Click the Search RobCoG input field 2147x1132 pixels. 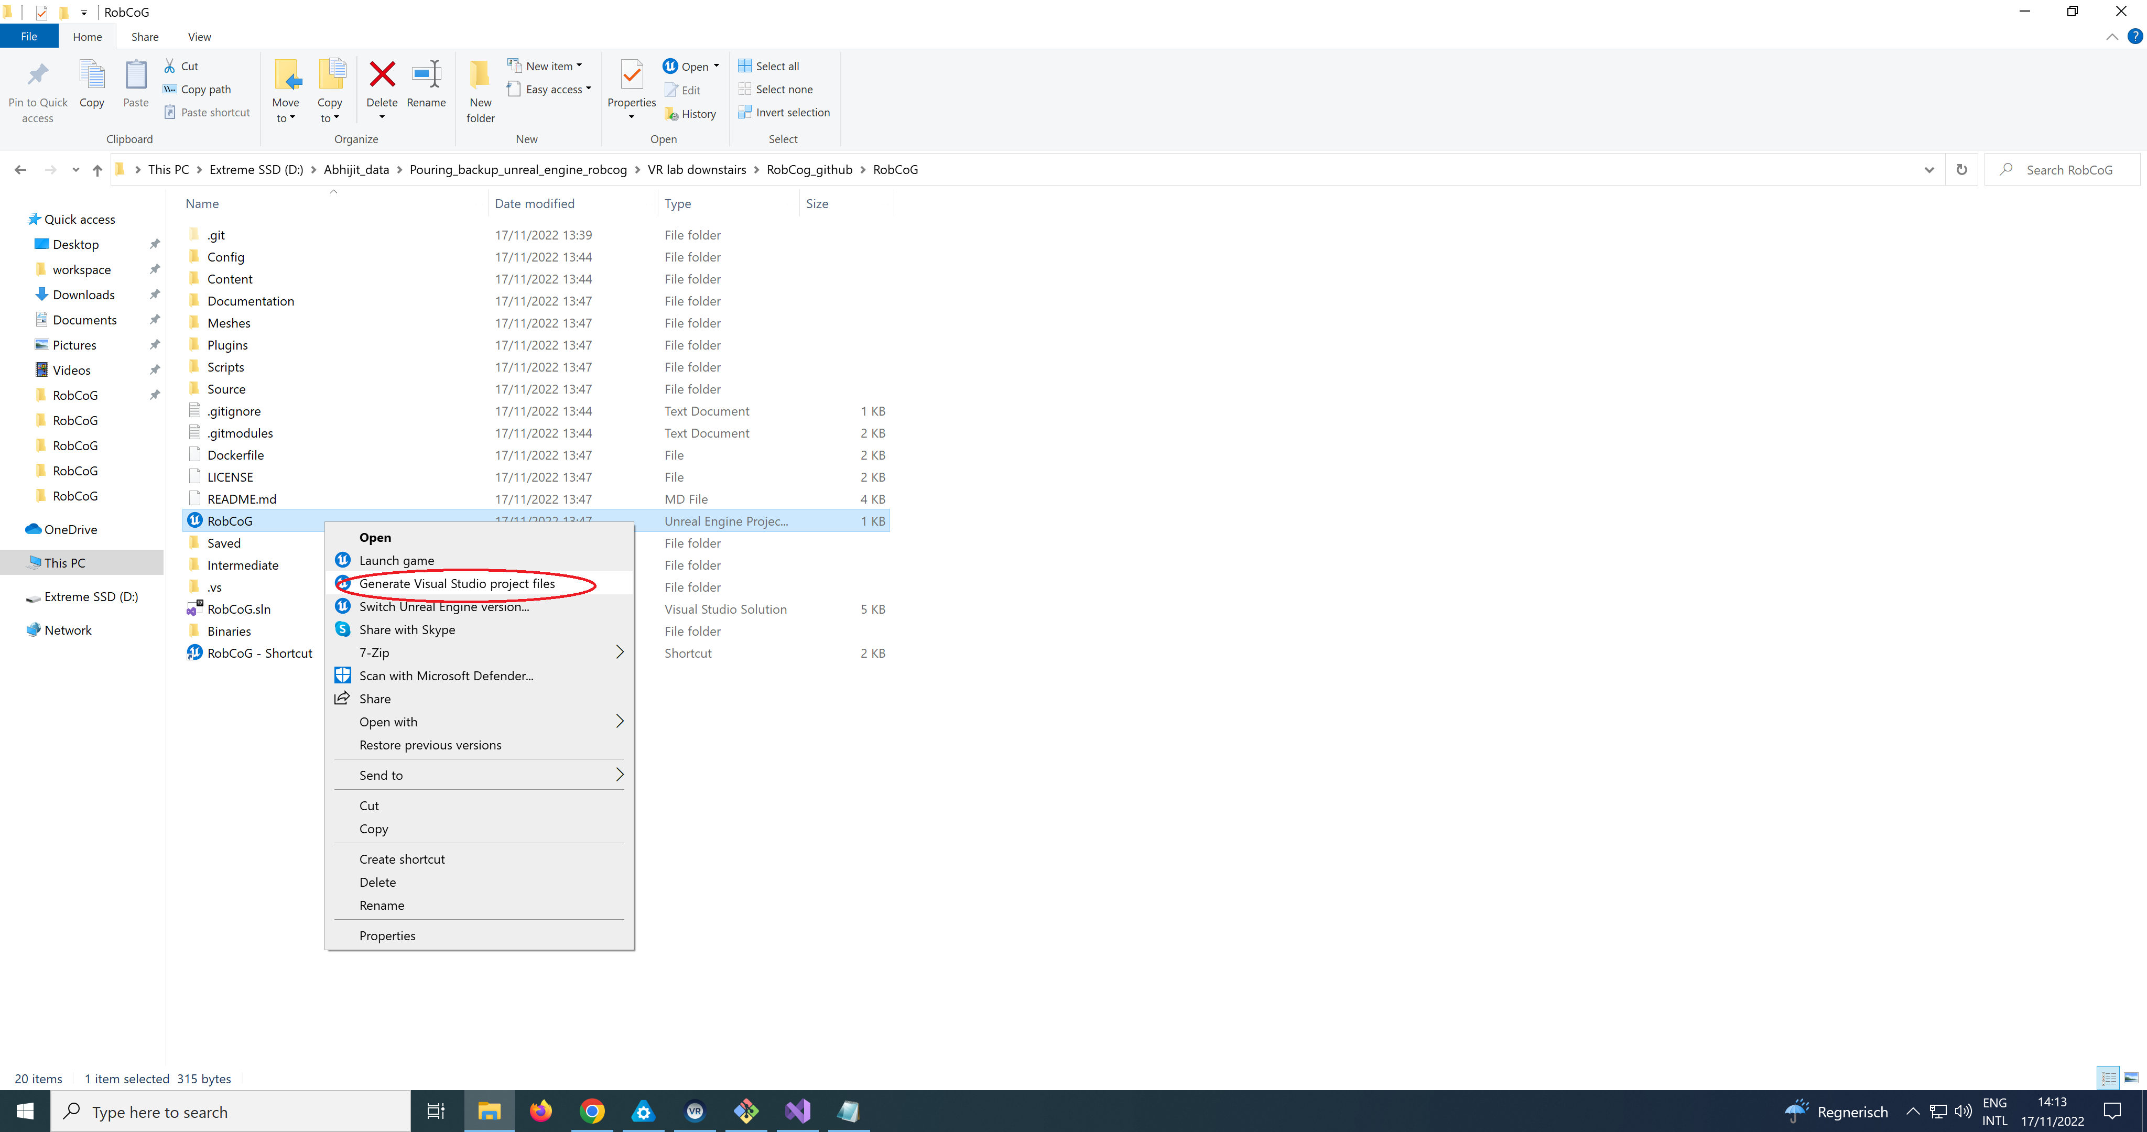tap(2069, 170)
